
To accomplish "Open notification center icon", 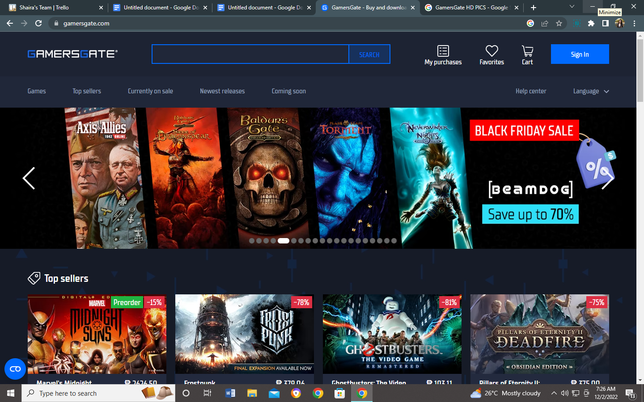I will (x=631, y=394).
